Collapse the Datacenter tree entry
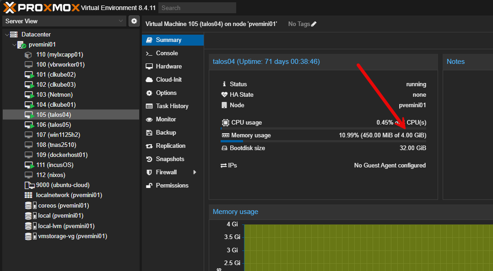The height and width of the screenshot is (271, 493). coord(6,34)
